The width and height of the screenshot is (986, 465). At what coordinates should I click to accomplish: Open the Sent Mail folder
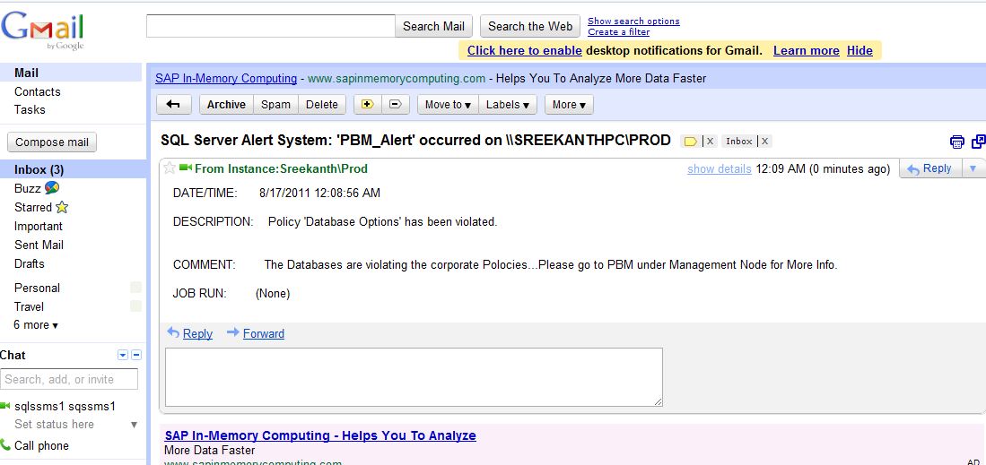39,245
